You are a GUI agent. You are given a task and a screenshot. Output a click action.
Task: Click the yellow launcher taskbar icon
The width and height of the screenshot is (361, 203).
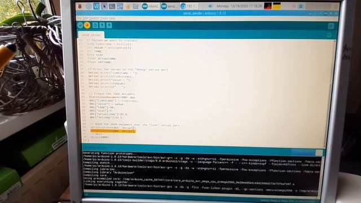coord(128,6)
